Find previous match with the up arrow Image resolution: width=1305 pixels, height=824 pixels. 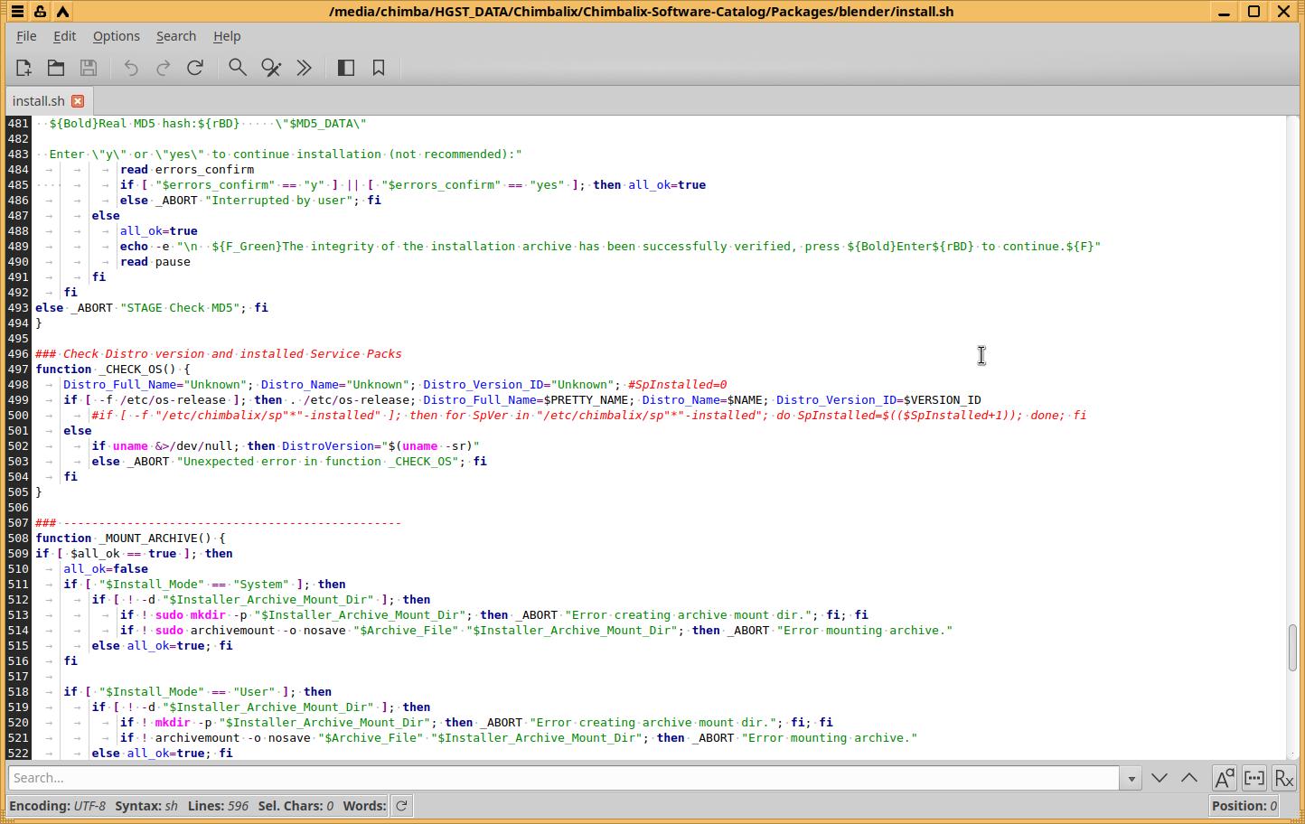point(1189,778)
